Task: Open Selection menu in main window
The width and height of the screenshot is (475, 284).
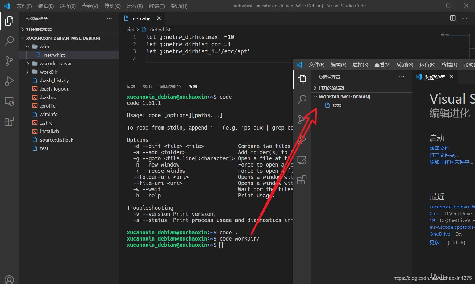Action: 68,6
